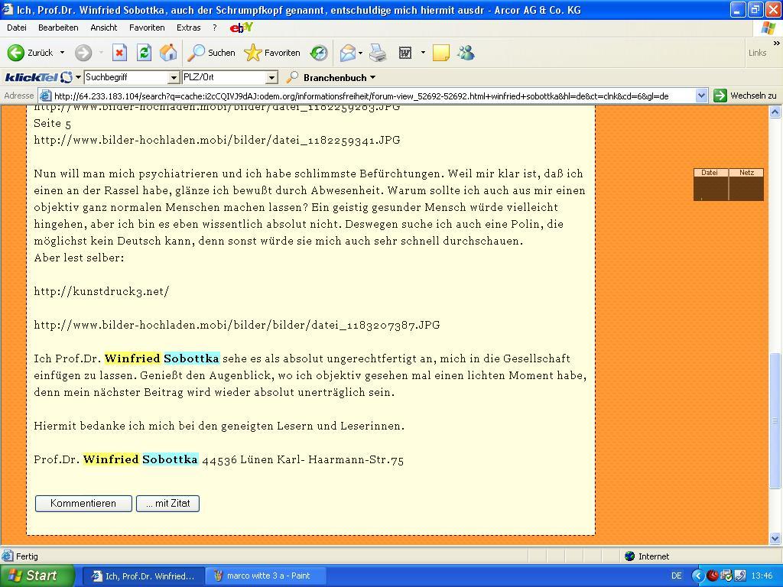This screenshot has width=783, height=587.
Task: Open the Favoriten menu
Action: [x=147, y=28]
